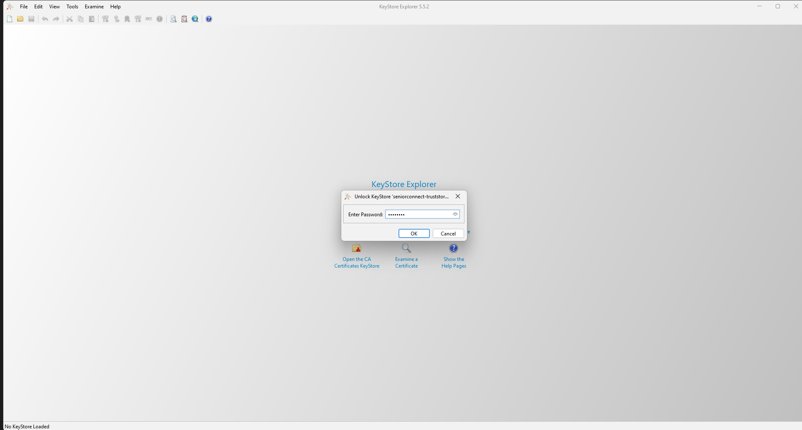Open the Tools menu
The image size is (802, 430).
tap(72, 7)
